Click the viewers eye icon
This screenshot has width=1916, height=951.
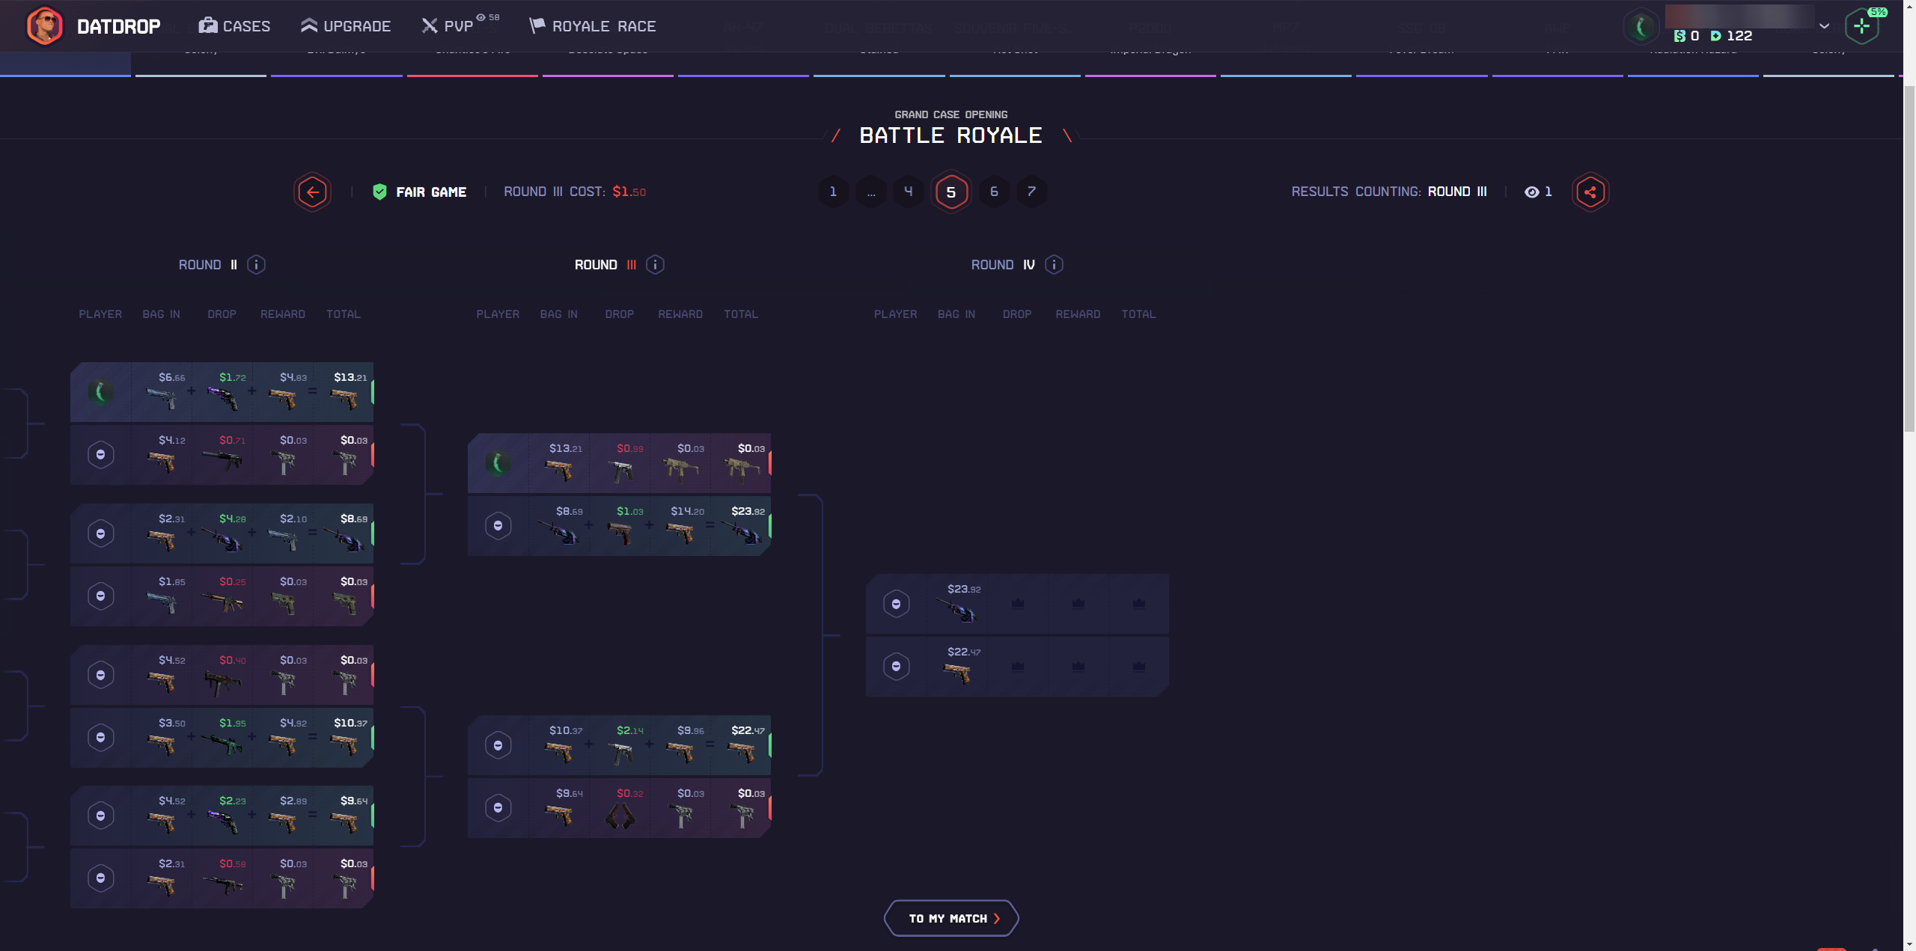[1531, 192]
